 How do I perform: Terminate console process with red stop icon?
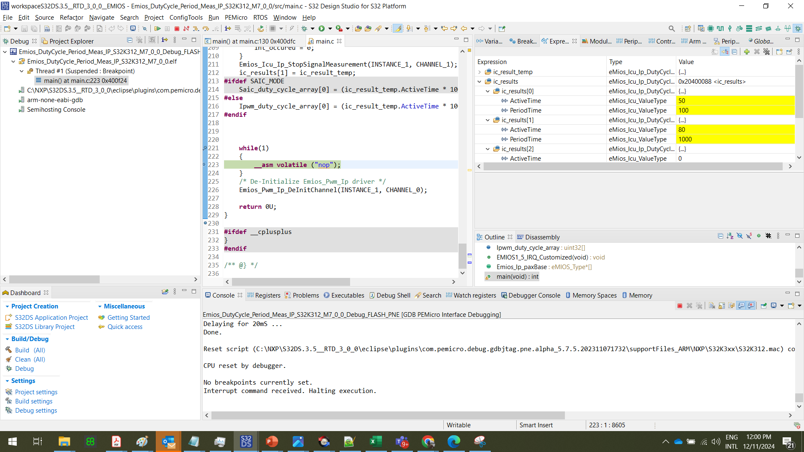click(680, 306)
